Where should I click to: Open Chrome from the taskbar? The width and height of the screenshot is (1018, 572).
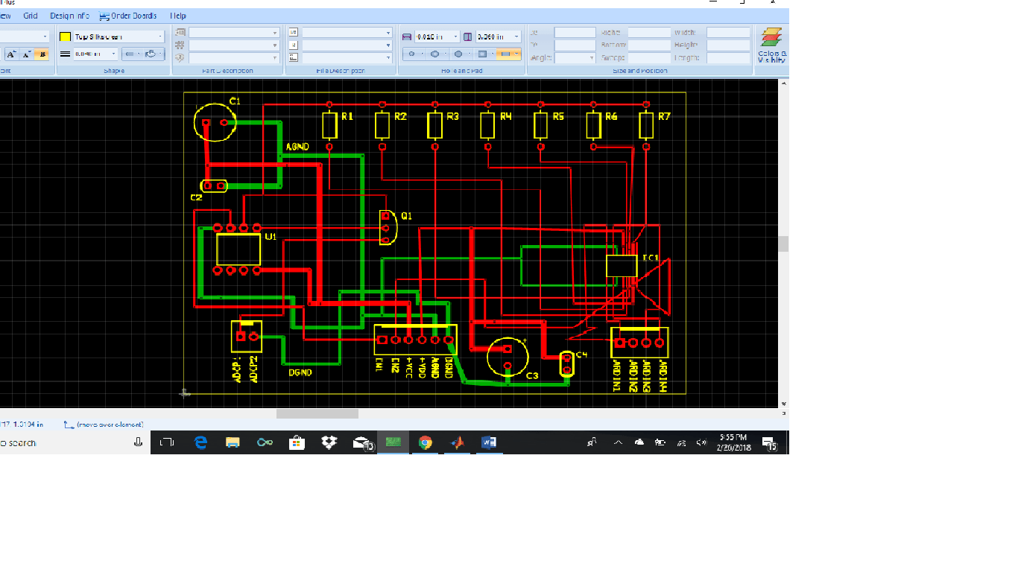coord(425,442)
